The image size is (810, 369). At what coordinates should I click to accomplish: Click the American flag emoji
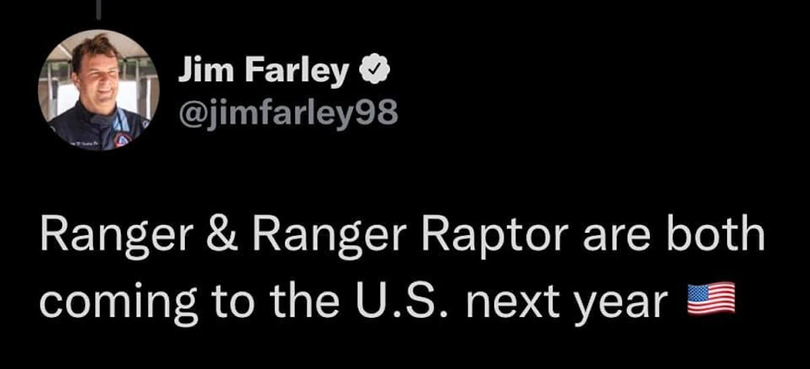point(710,301)
